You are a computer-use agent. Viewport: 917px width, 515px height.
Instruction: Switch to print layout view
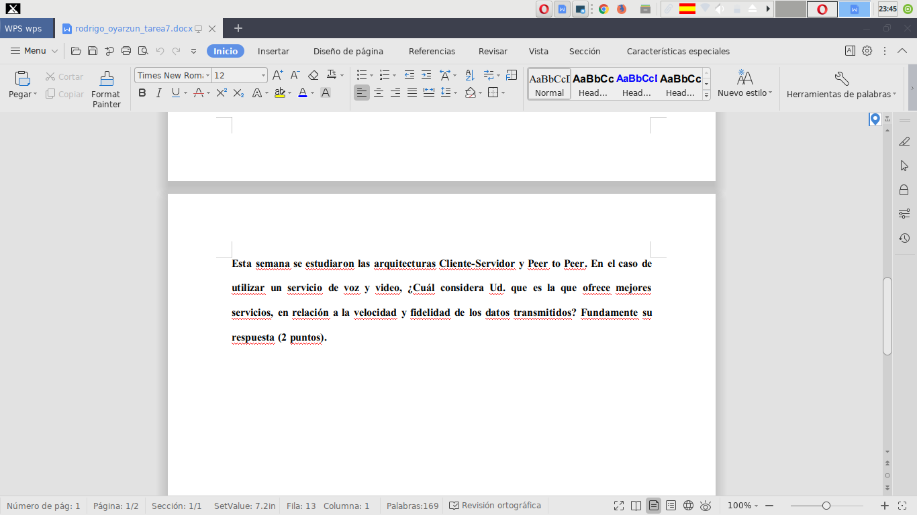pos(653,506)
